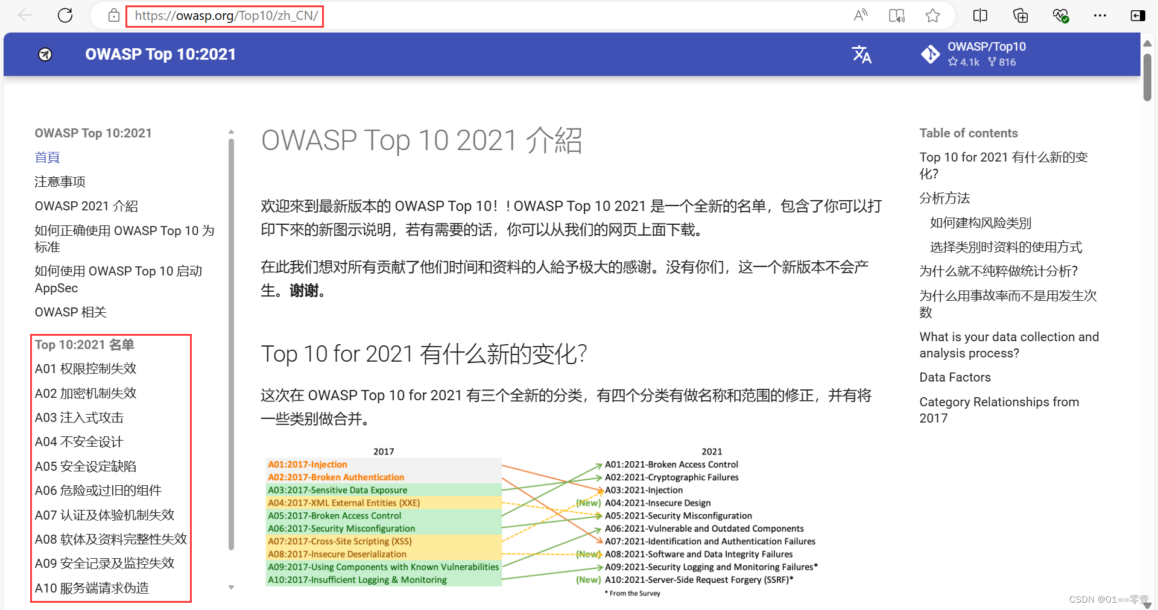Open A02 加密机制失效
The width and height of the screenshot is (1158, 610).
(86, 393)
